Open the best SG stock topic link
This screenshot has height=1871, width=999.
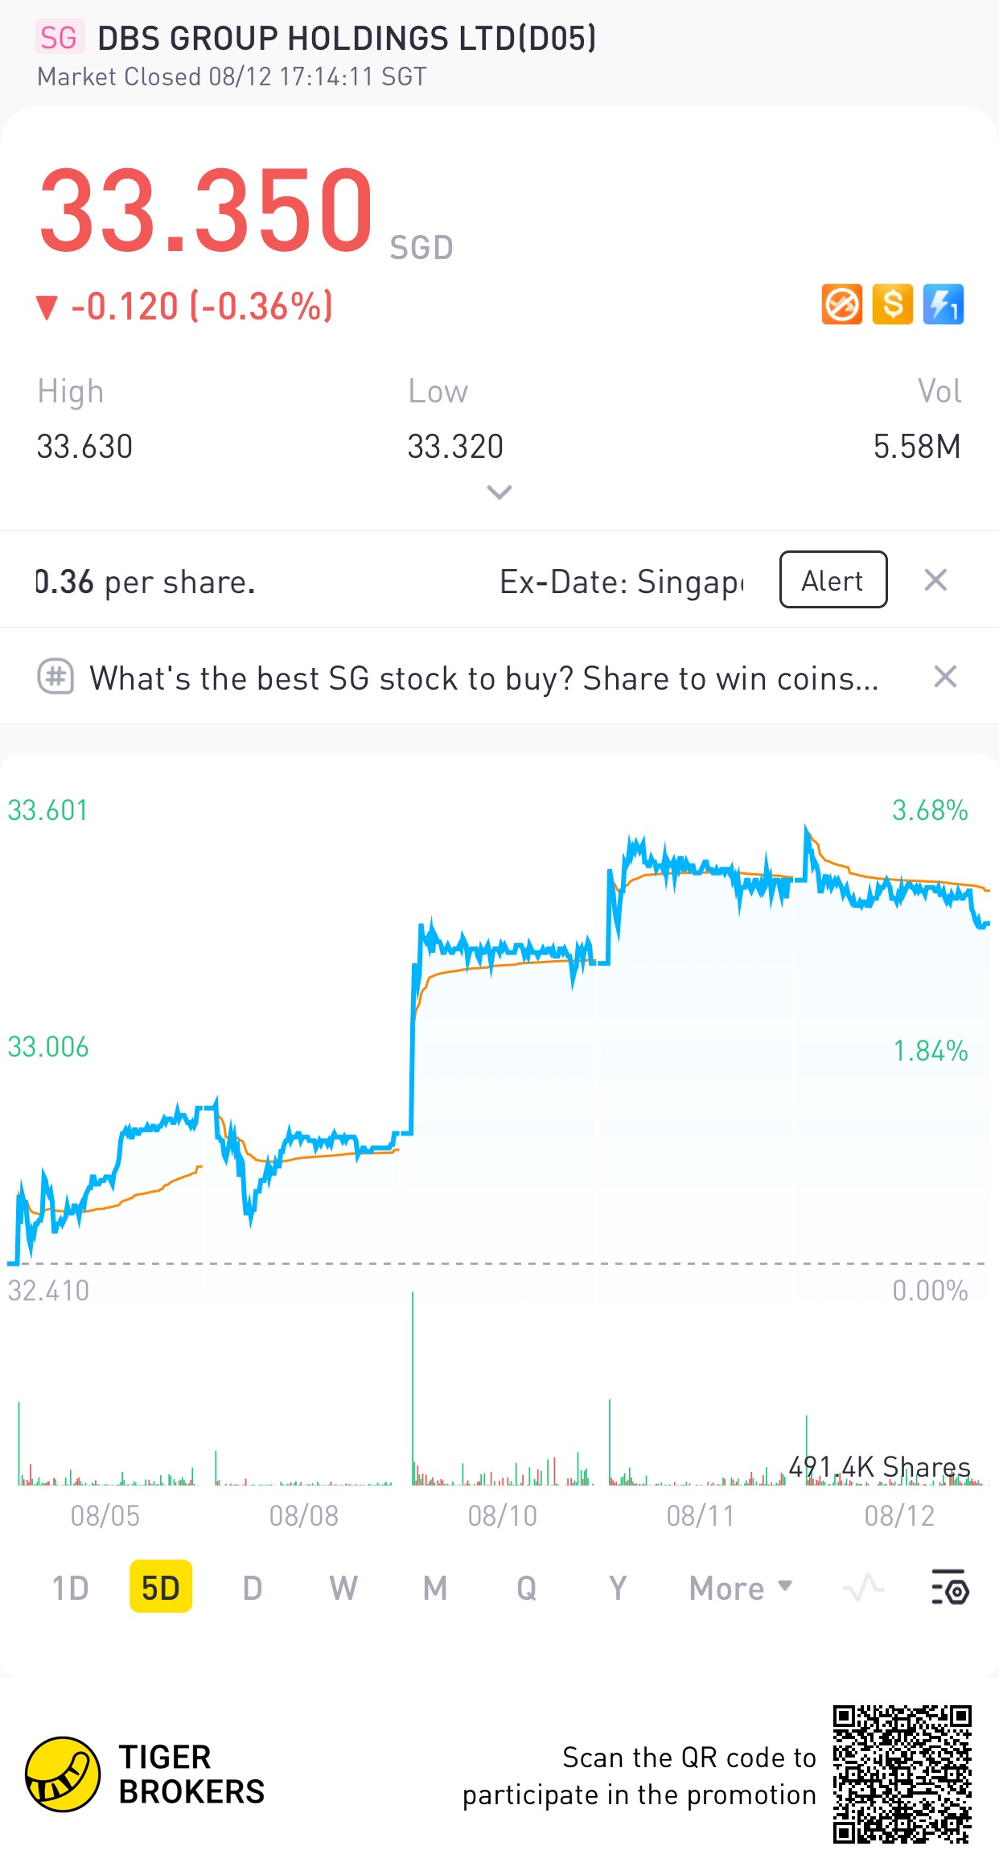pos(483,678)
